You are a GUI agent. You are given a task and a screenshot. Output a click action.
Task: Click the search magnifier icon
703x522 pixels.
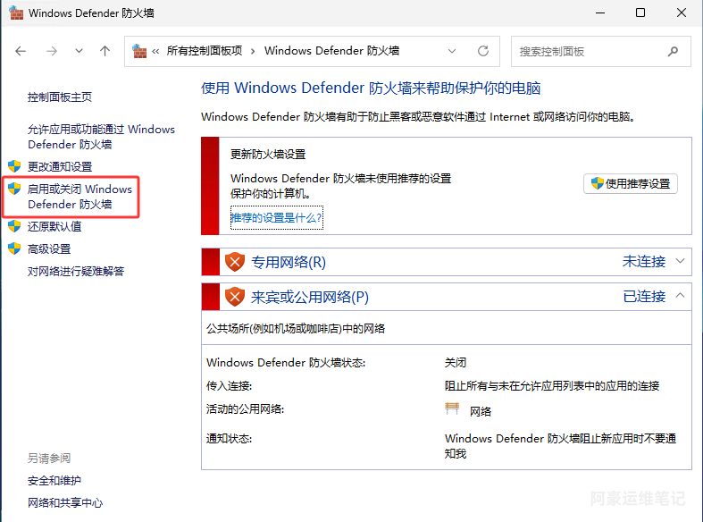click(x=674, y=52)
